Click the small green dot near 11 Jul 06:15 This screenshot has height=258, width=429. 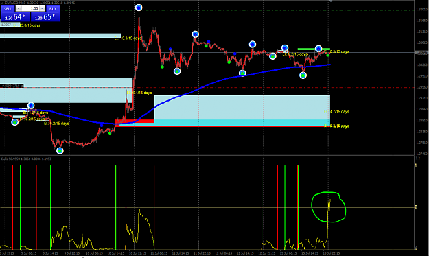[162, 67]
